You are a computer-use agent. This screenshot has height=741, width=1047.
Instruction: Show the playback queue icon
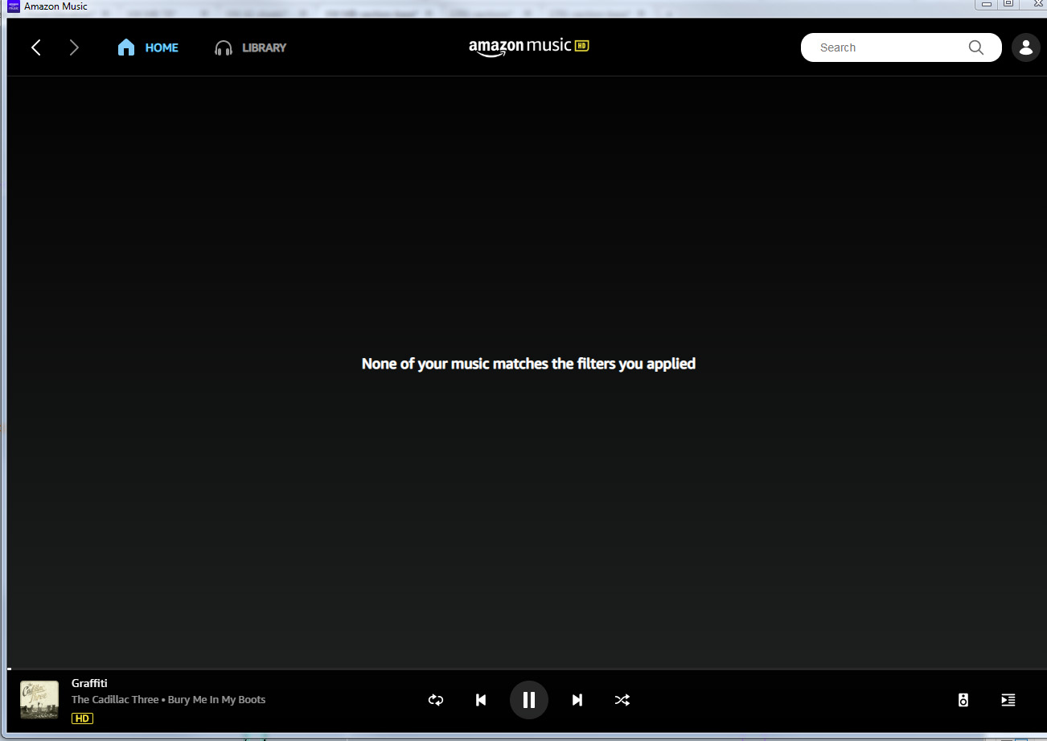pos(1008,700)
